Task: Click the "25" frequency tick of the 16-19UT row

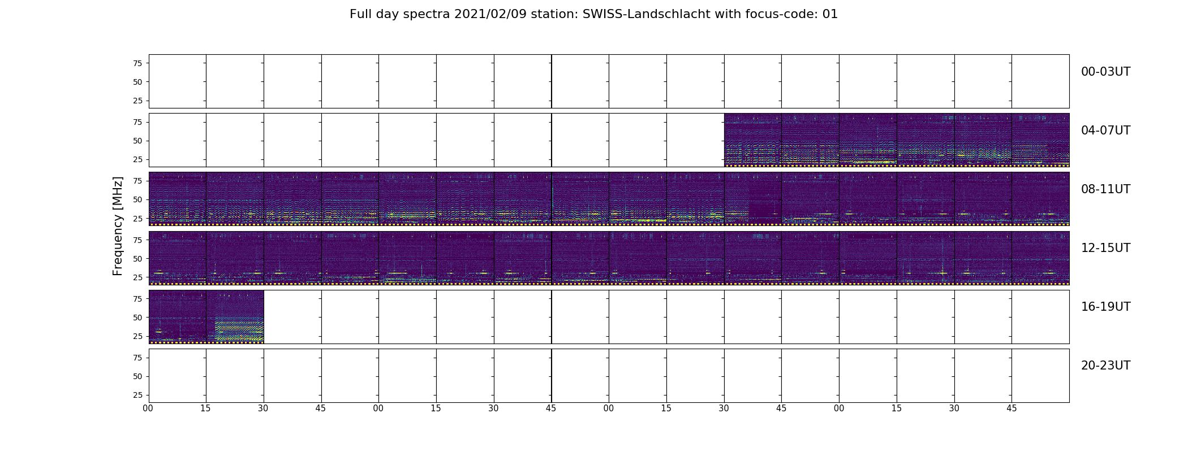Action: click(137, 336)
